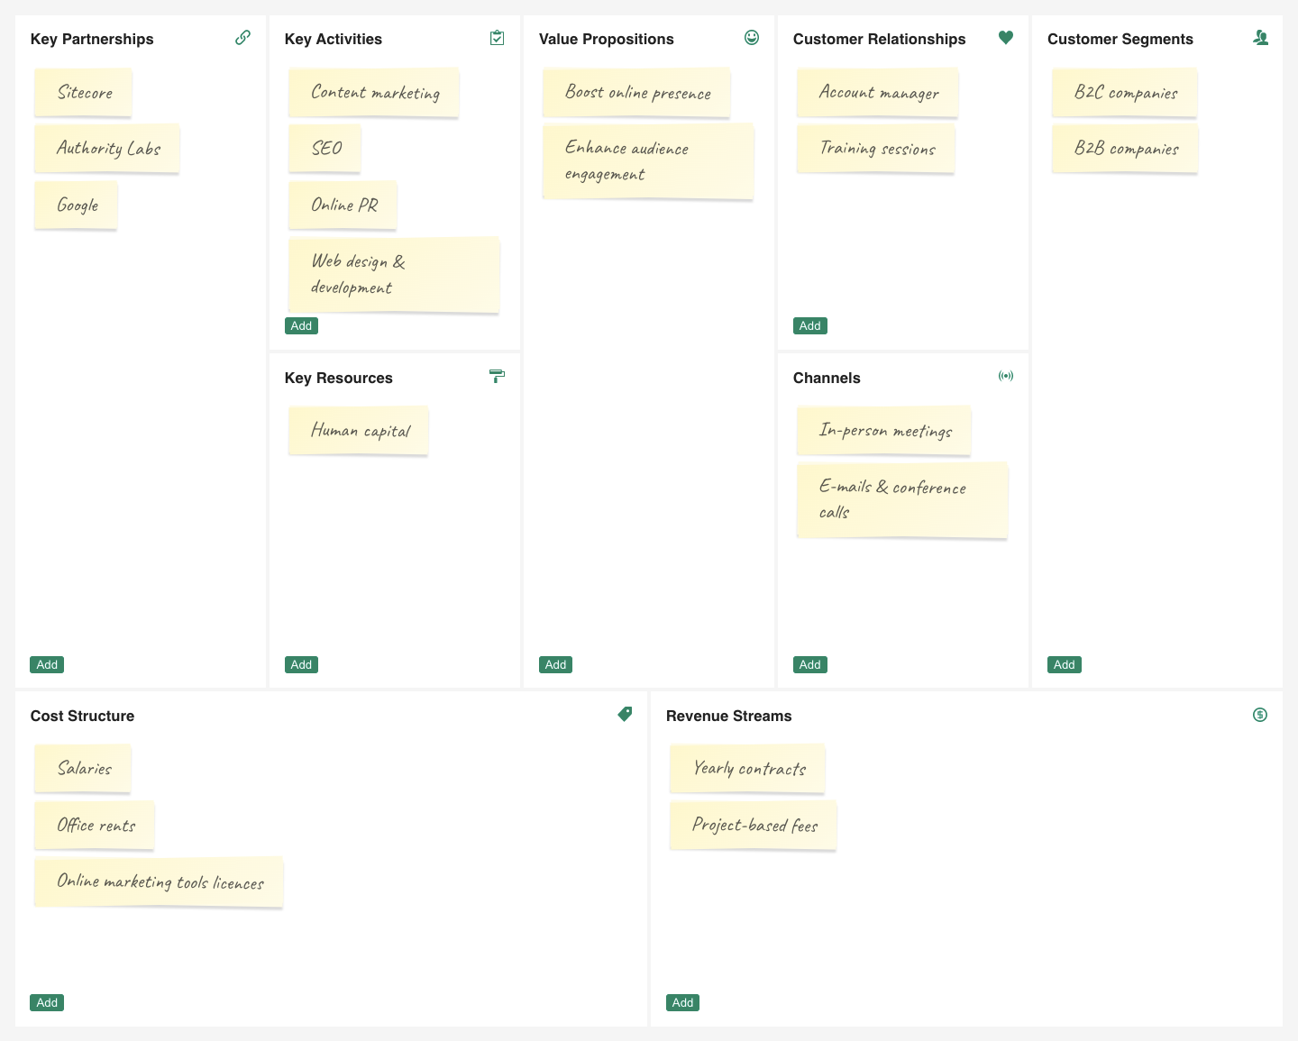Click the dollar icon on Revenue Streams
1298x1041 pixels.
(x=1259, y=714)
